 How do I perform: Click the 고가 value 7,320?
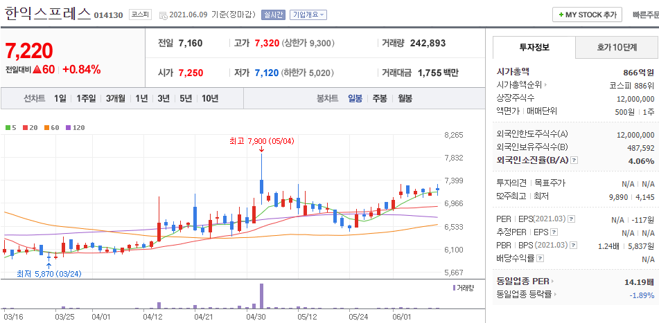pos(267,43)
